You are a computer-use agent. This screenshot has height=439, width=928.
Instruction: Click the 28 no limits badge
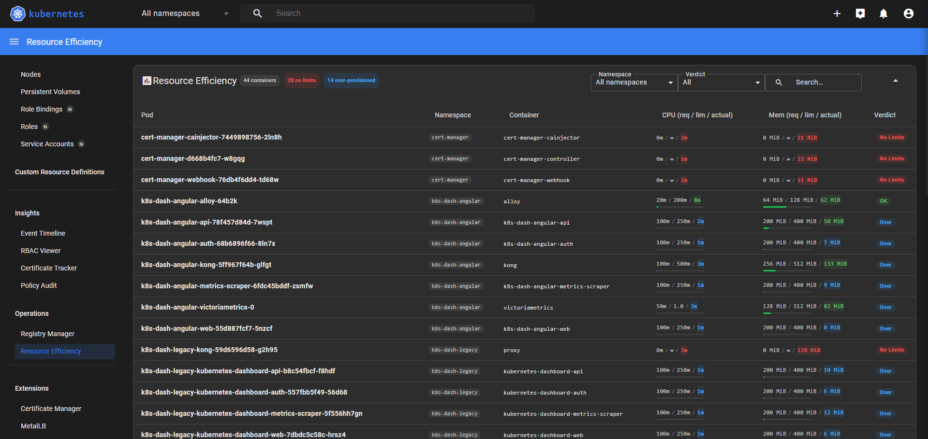[x=302, y=81]
